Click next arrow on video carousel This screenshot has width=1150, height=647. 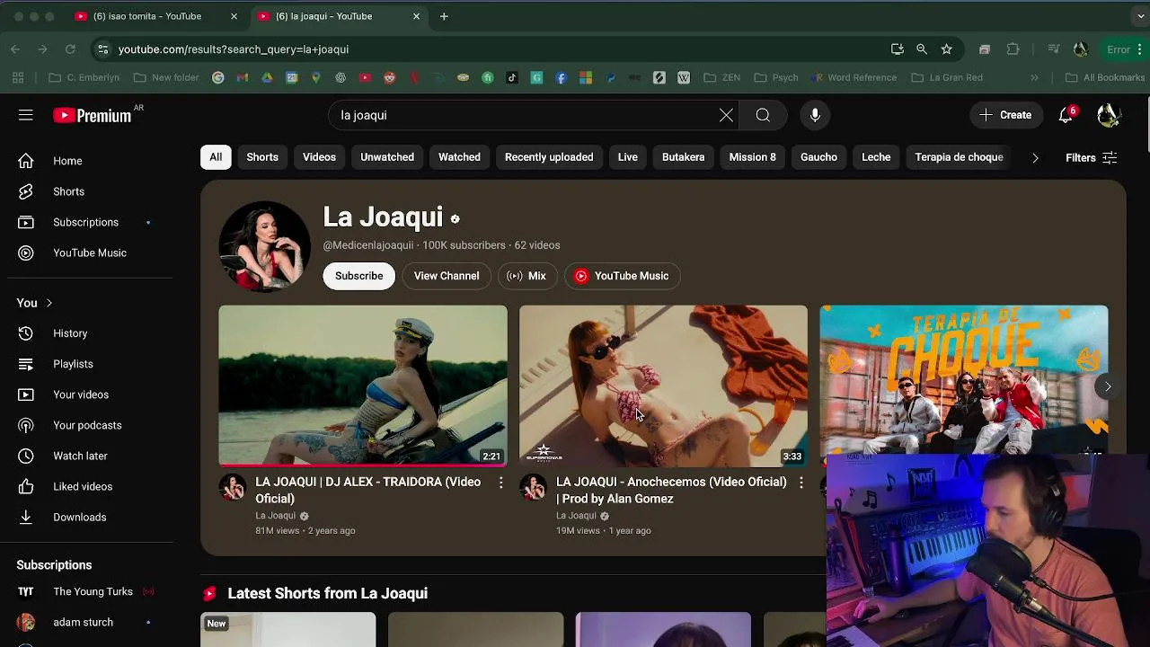1108,386
